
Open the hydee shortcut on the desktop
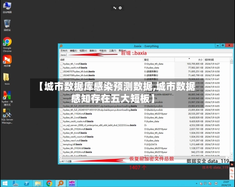click(7, 98)
